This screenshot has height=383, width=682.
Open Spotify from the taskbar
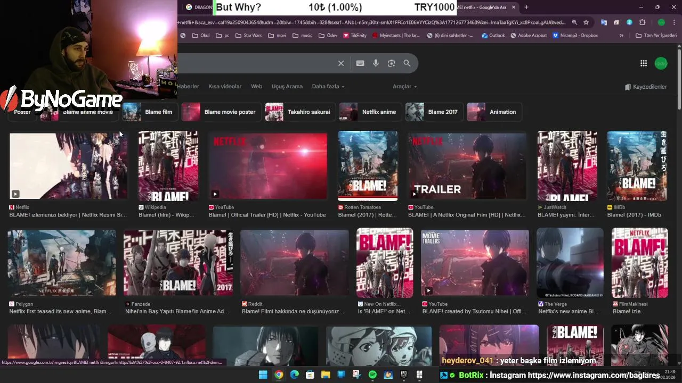[x=372, y=374]
